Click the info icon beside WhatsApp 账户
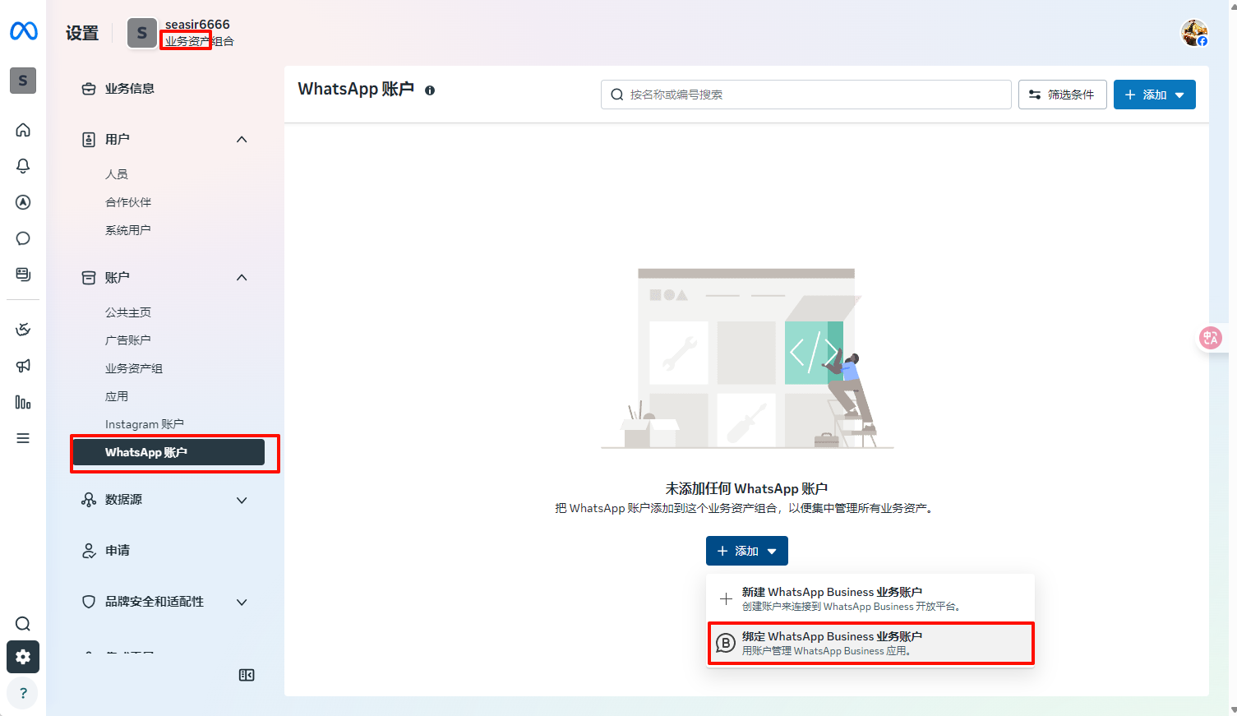 [430, 90]
